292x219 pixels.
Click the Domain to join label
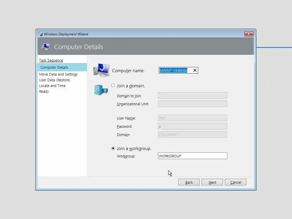pos(129,96)
